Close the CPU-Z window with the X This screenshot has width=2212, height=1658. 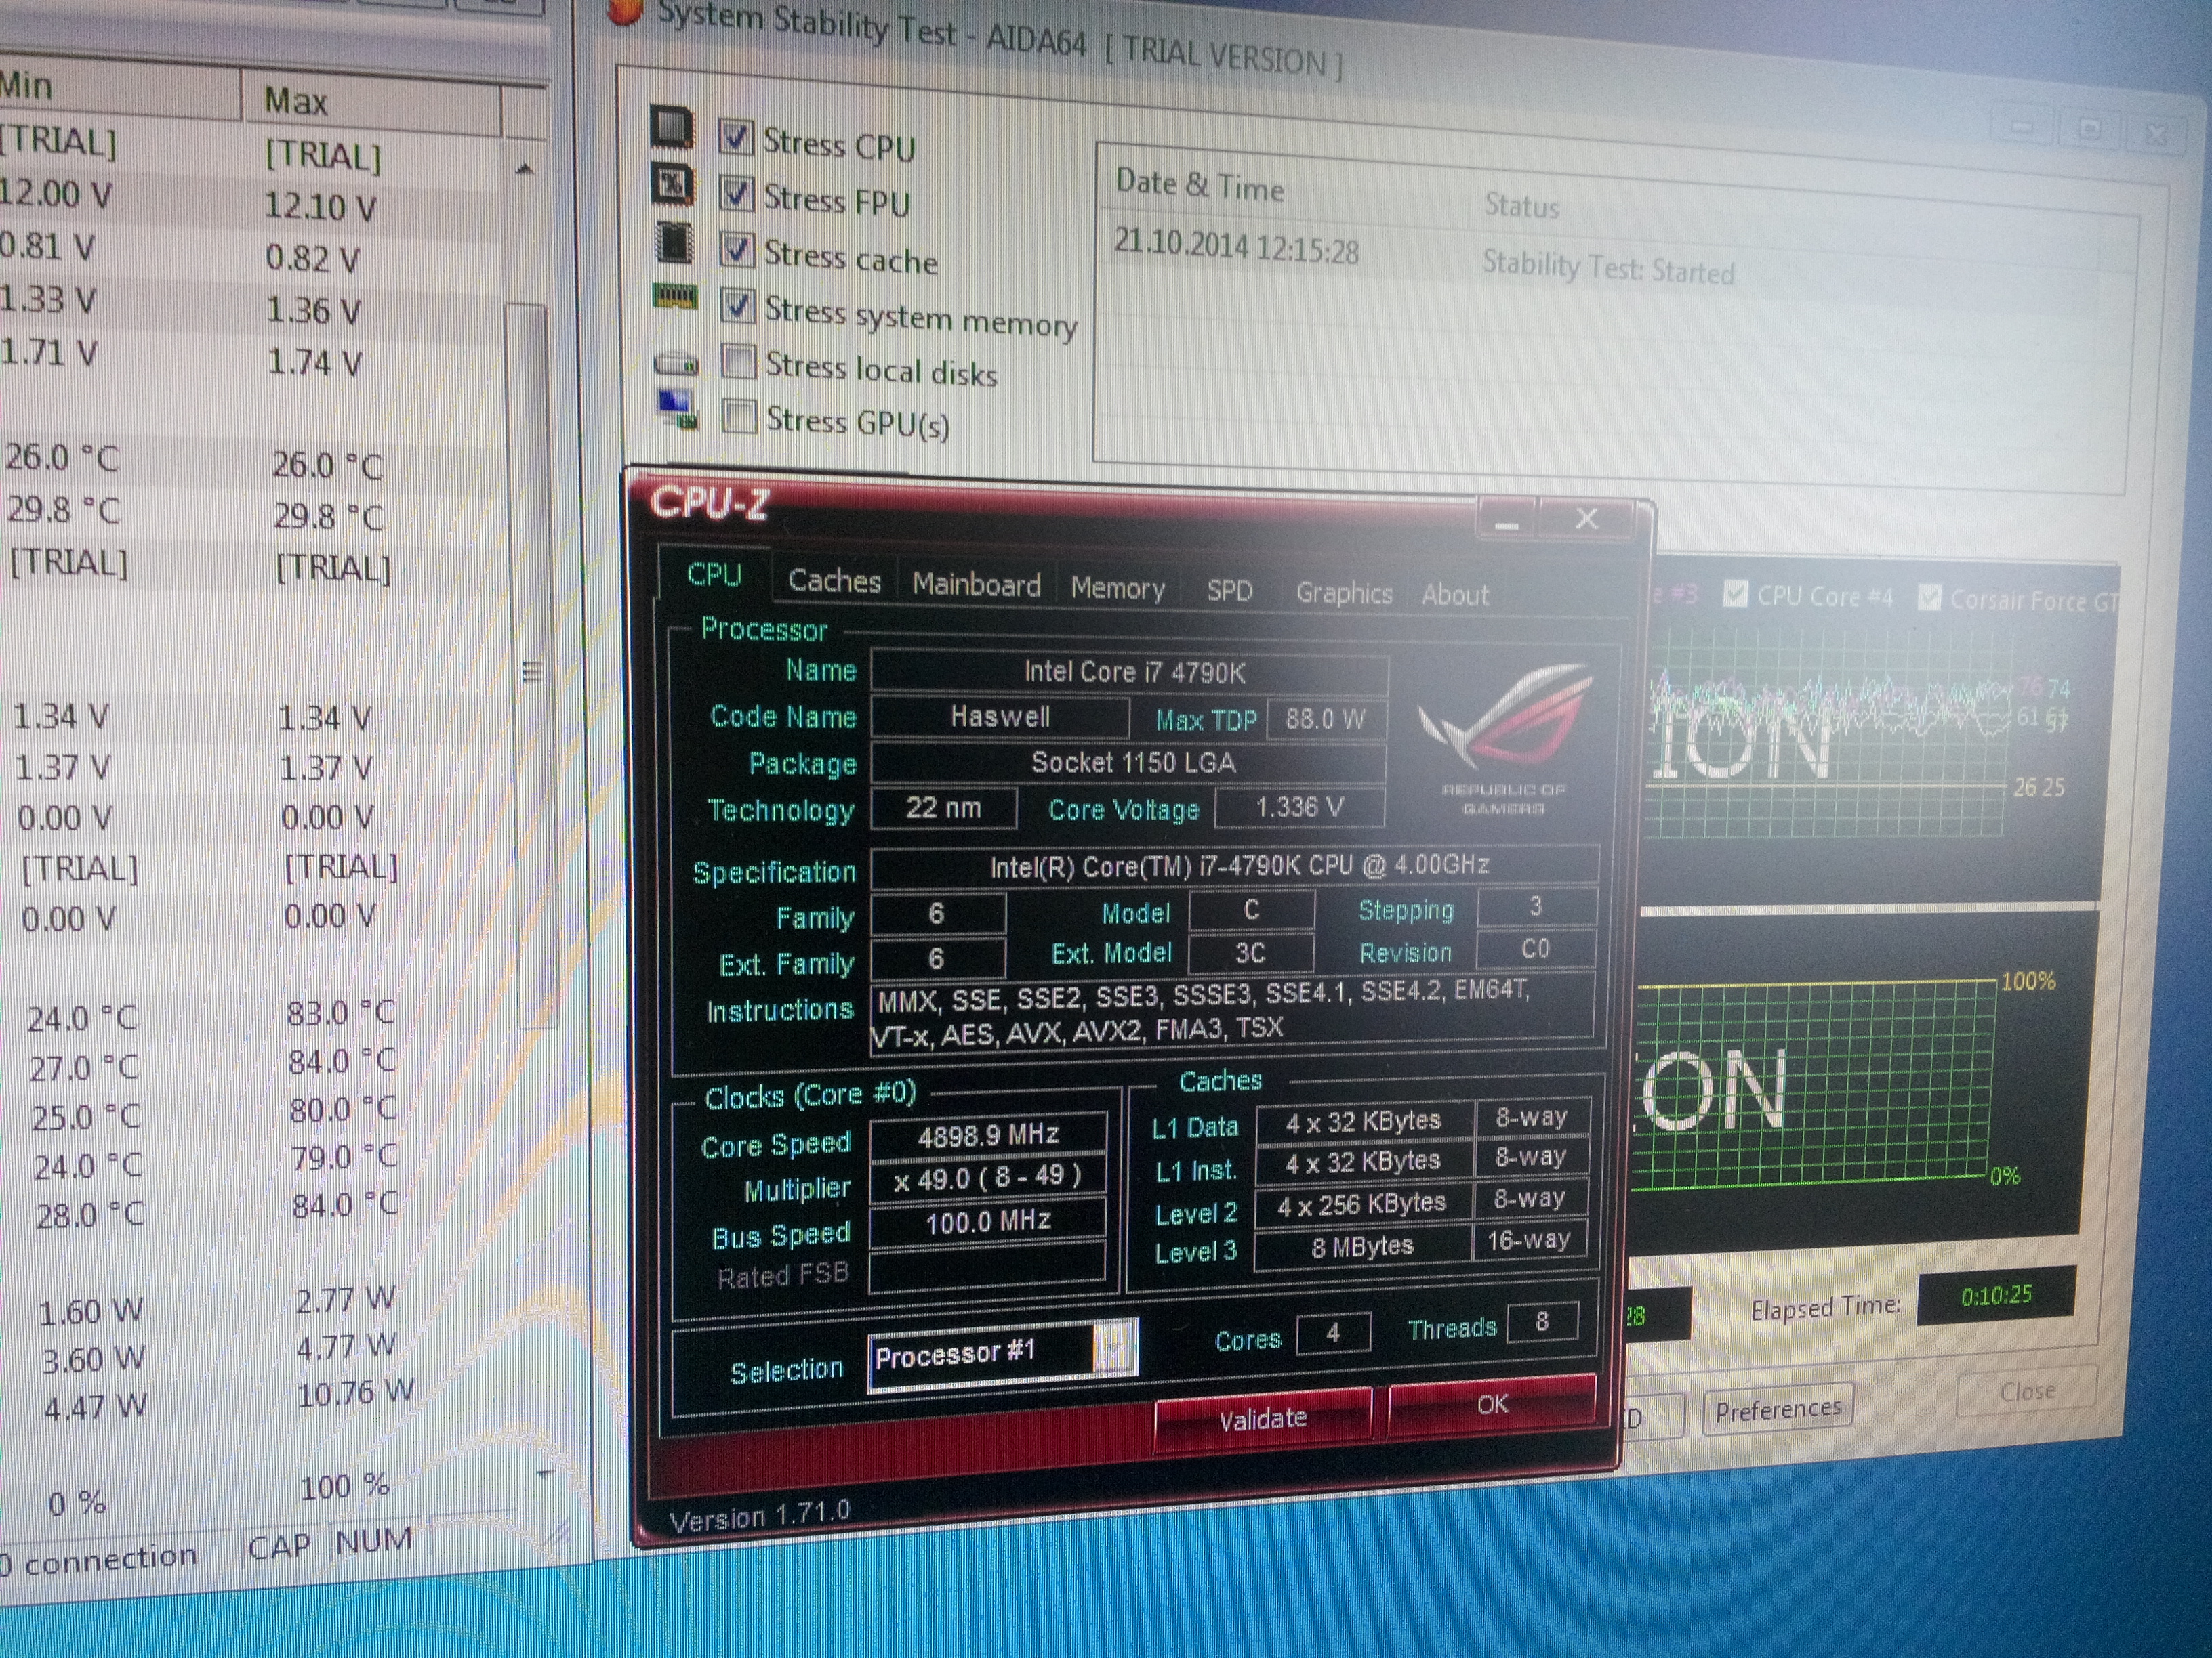click(x=1586, y=519)
